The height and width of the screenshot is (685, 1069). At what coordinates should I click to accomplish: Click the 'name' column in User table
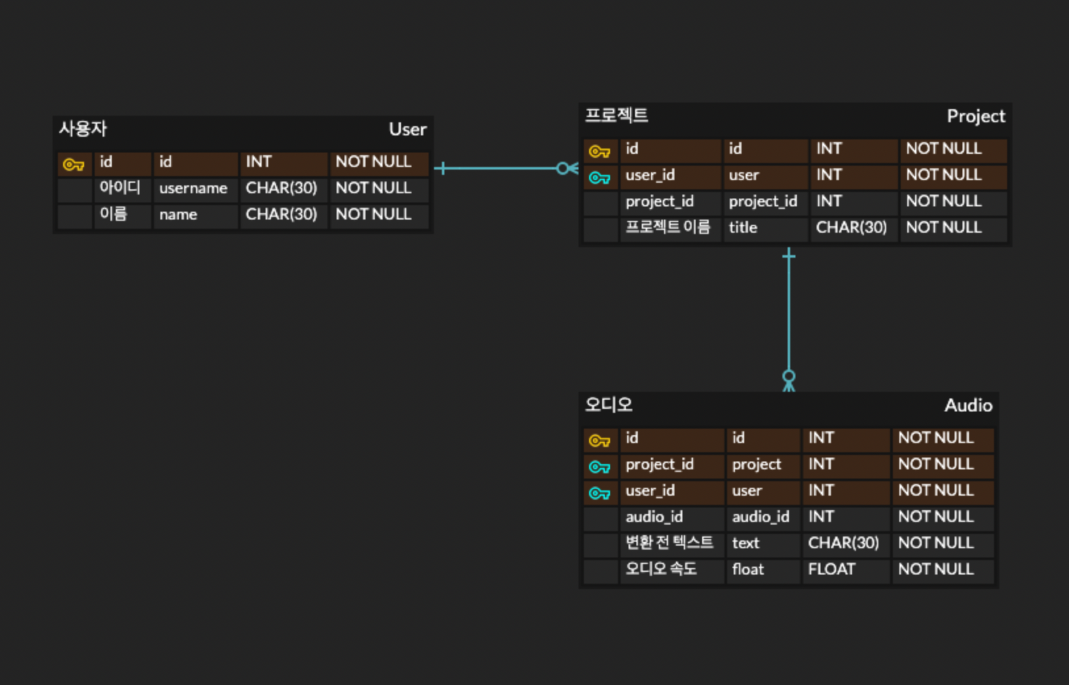[x=195, y=215]
